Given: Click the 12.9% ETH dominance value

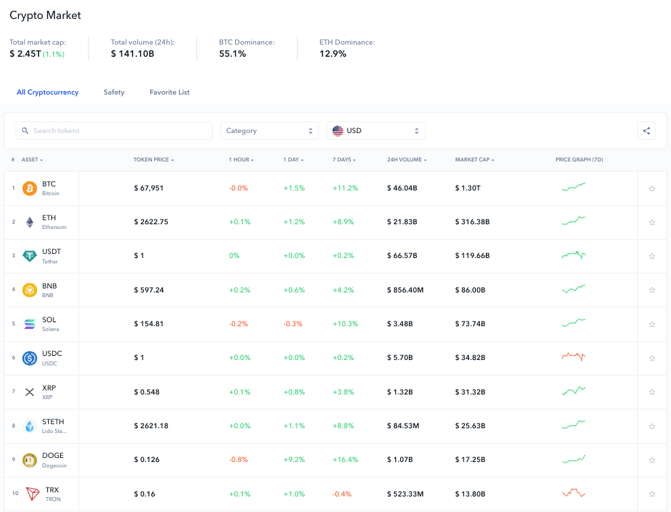Looking at the screenshot, I should pos(333,54).
